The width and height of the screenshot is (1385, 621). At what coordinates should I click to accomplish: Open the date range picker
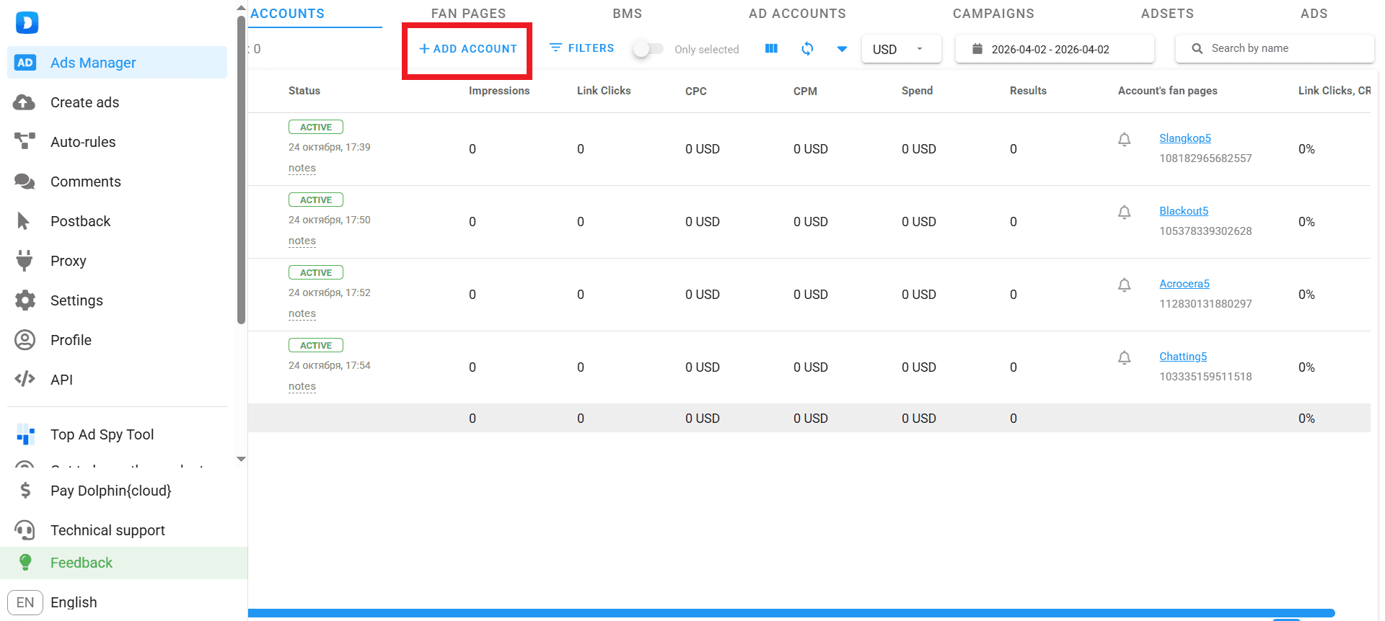click(1053, 49)
